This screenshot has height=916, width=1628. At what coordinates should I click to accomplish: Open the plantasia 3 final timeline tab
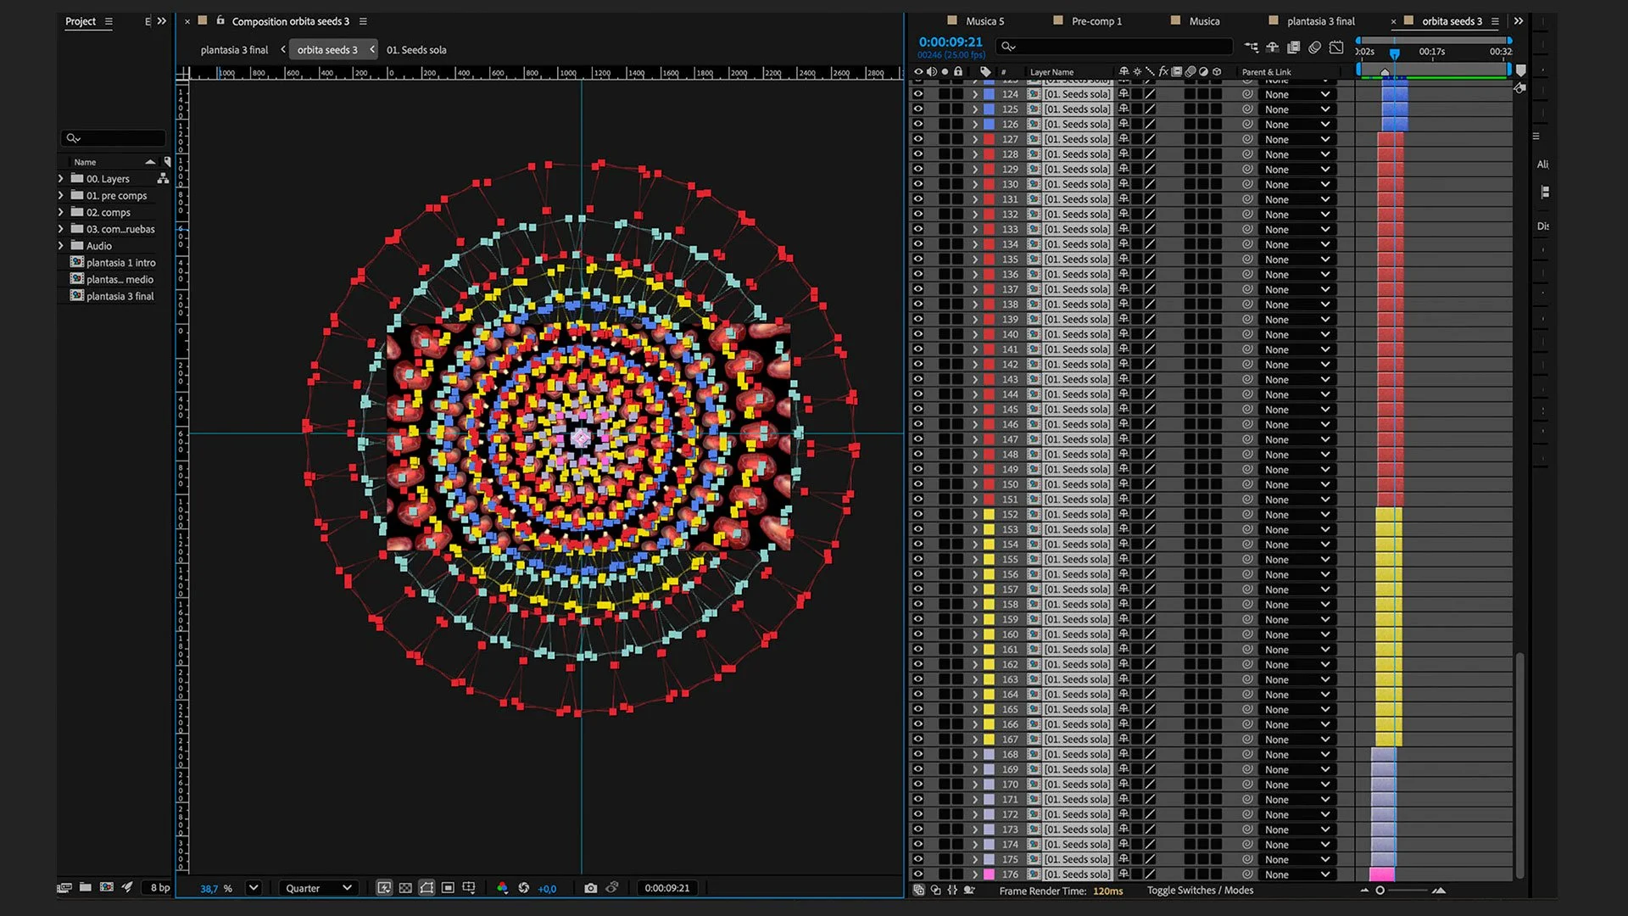point(1320,21)
